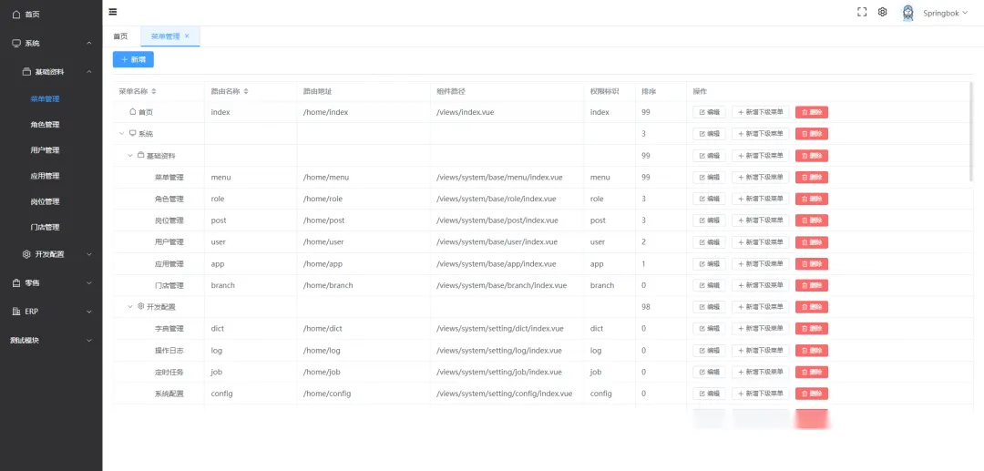The width and height of the screenshot is (984, 471).
Task: Collapse the 基础资料 sidebar submenu chevron
Action: [89, 71]
